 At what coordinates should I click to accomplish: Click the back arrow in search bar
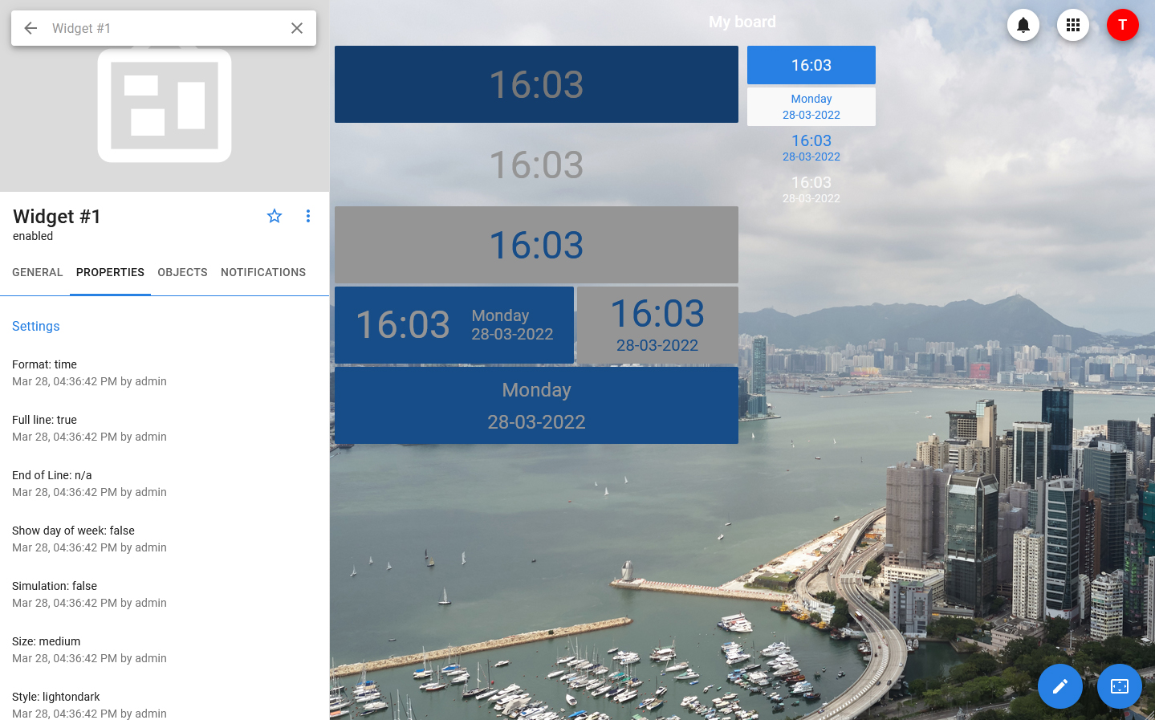(x=31, y=28)
